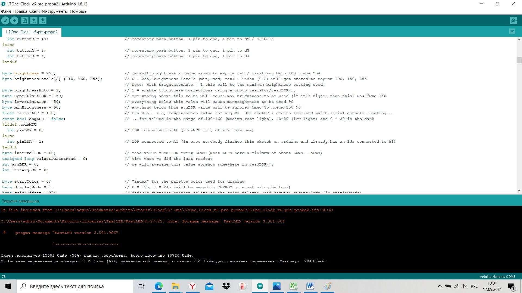Open the Файл menu

click(x=6, y=11)
